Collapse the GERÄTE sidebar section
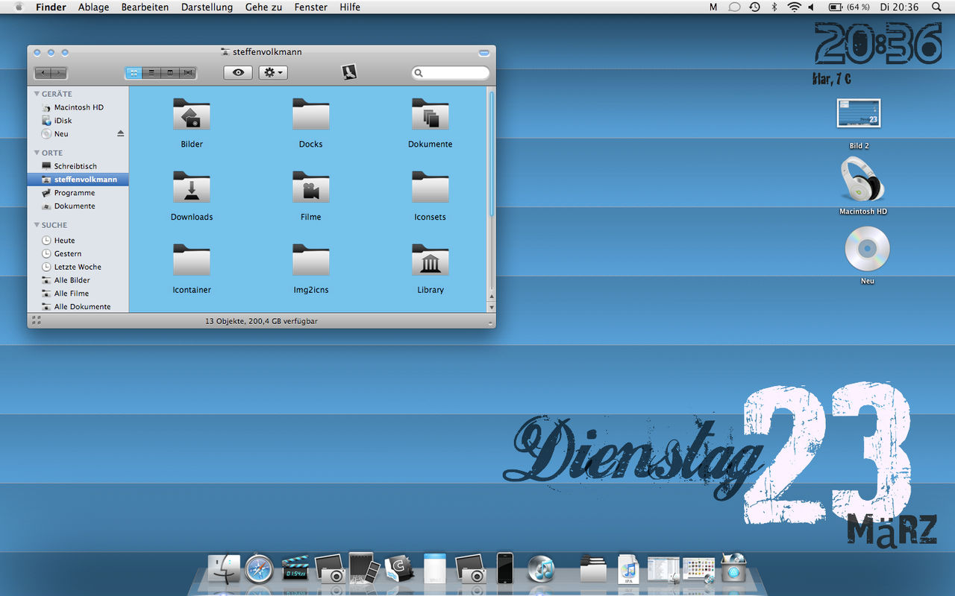955x596 pixels. (x=37, y=94)
